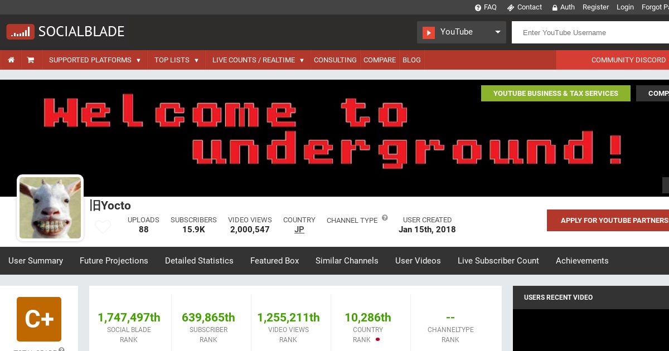Image resolution: width=669 pixels, height=351 pixels.
Task: Expand the Top Lists menu
Action: 176,60
